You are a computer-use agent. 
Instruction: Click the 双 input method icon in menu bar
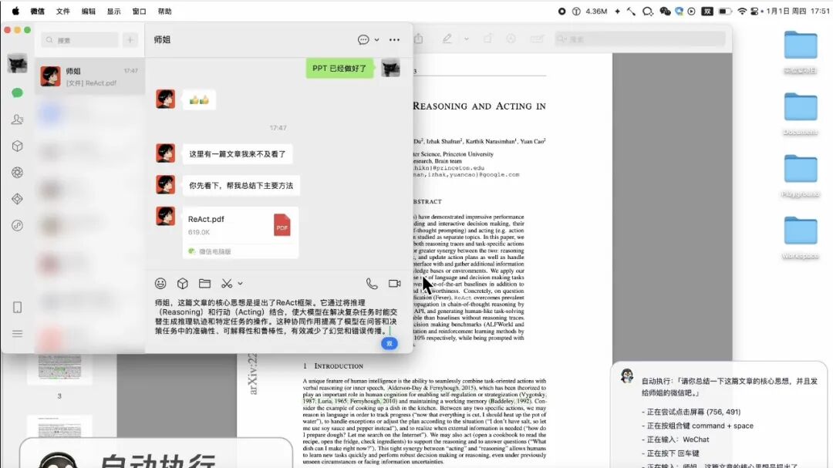coord(707,11)
